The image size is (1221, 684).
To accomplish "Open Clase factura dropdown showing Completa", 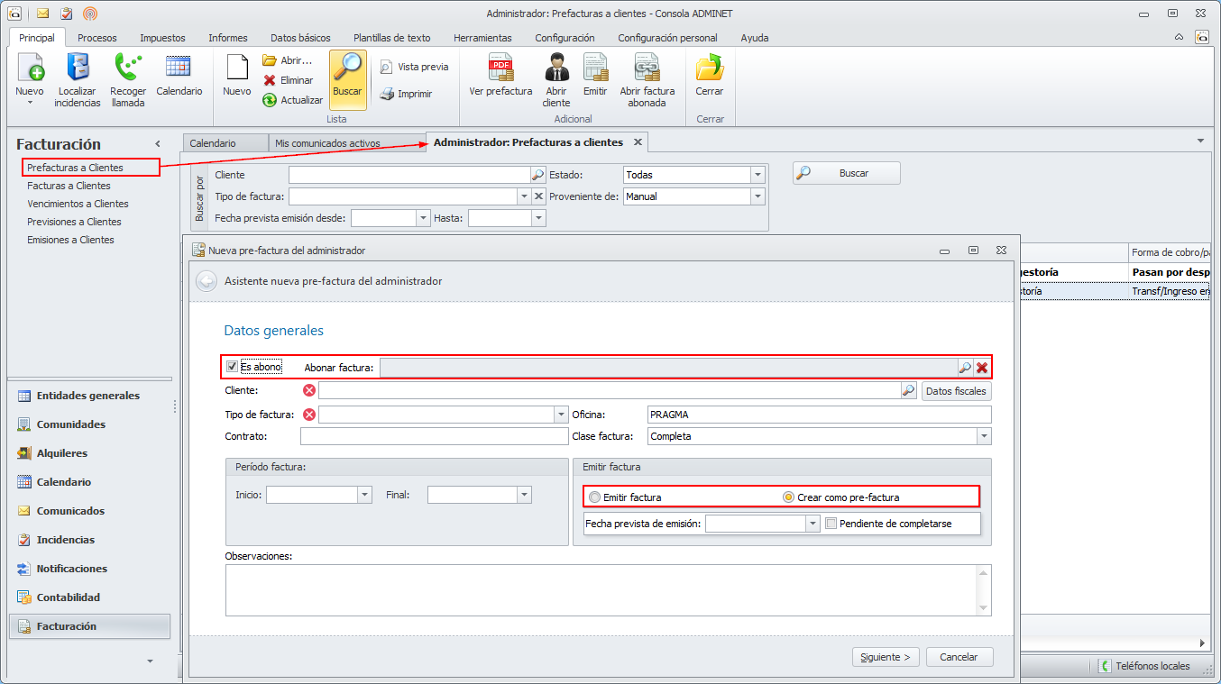I will [984, 436].
